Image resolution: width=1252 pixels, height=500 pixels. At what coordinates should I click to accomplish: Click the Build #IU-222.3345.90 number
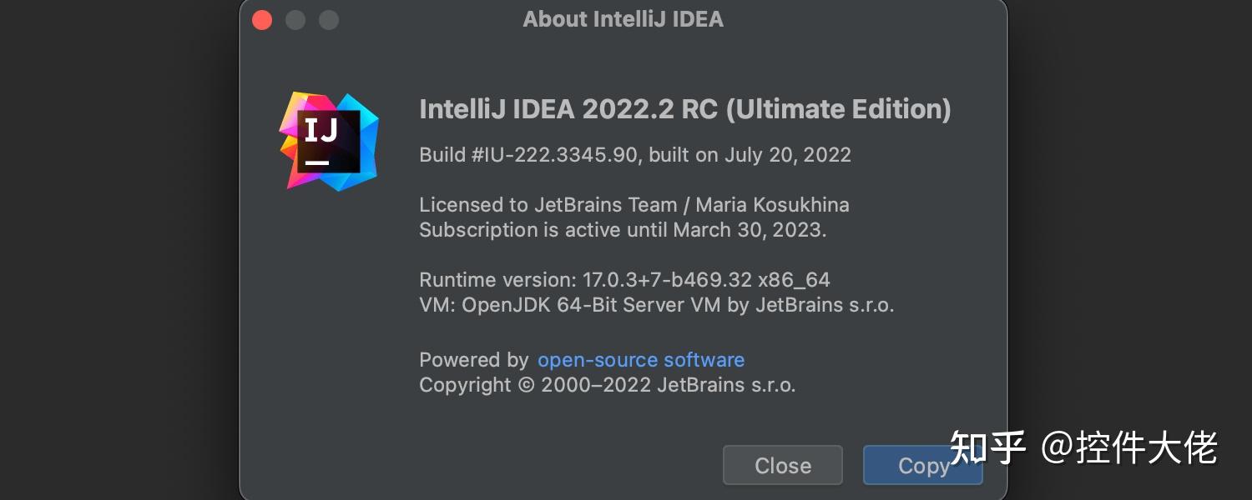528,155
